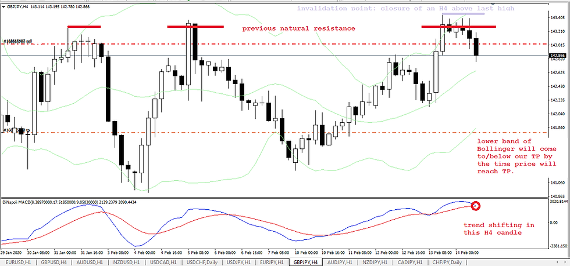Switch to the EURUSD,H1 chart tab

tap(18, 263)
